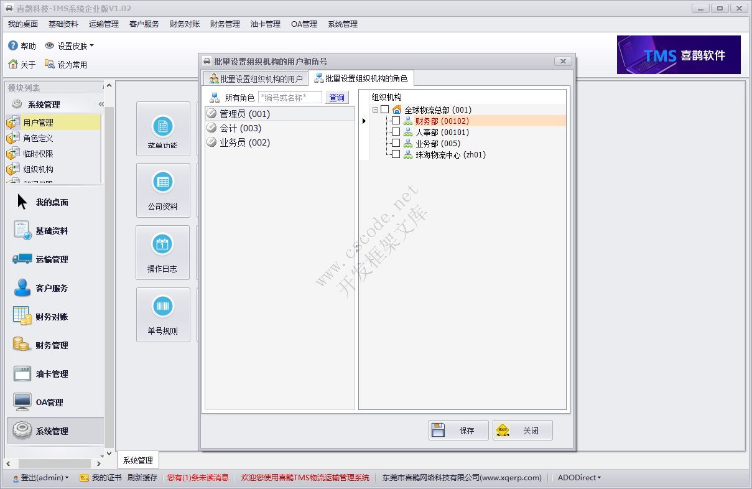Open the 单号规则 barcode icon
The width and height of the screenshot is (752, 489).
[163, 307]
